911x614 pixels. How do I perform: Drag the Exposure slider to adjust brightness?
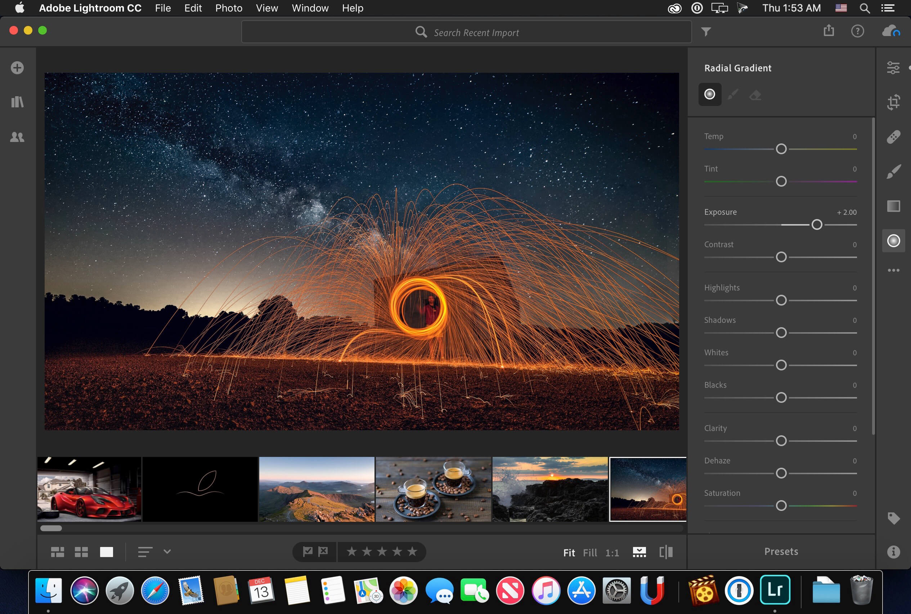point(816,224)
